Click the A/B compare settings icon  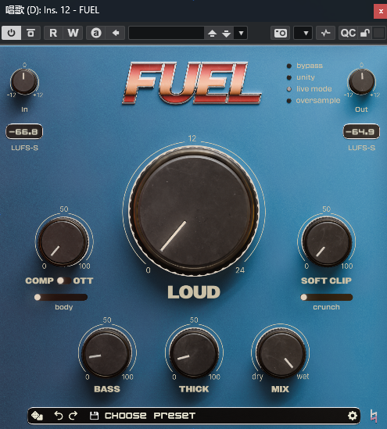tap(96, 33)
